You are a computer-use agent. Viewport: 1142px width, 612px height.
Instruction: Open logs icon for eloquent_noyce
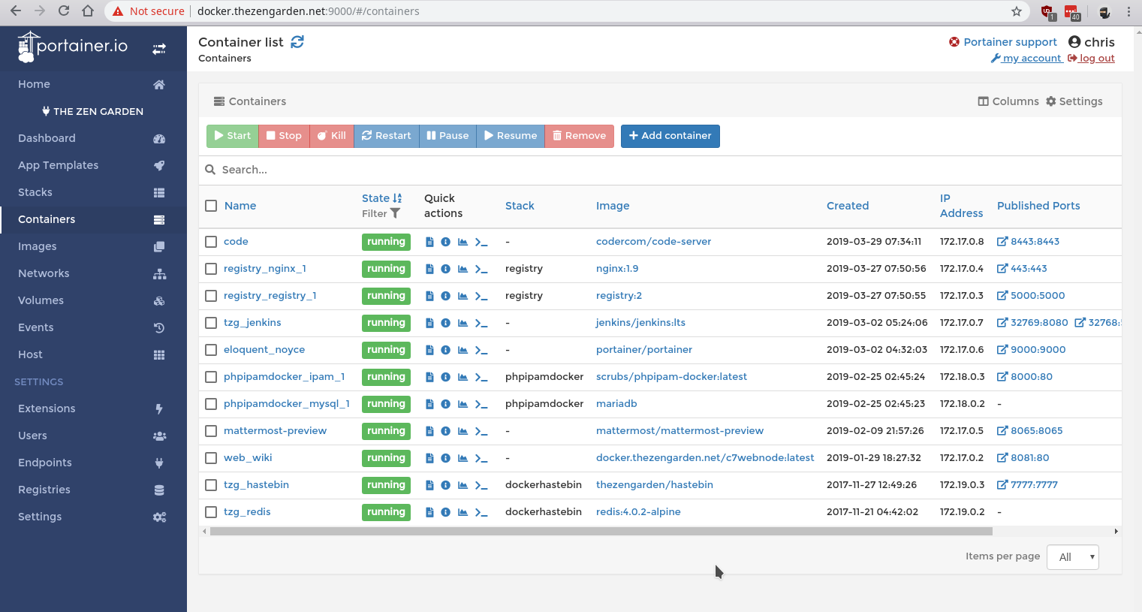point(429,350)
